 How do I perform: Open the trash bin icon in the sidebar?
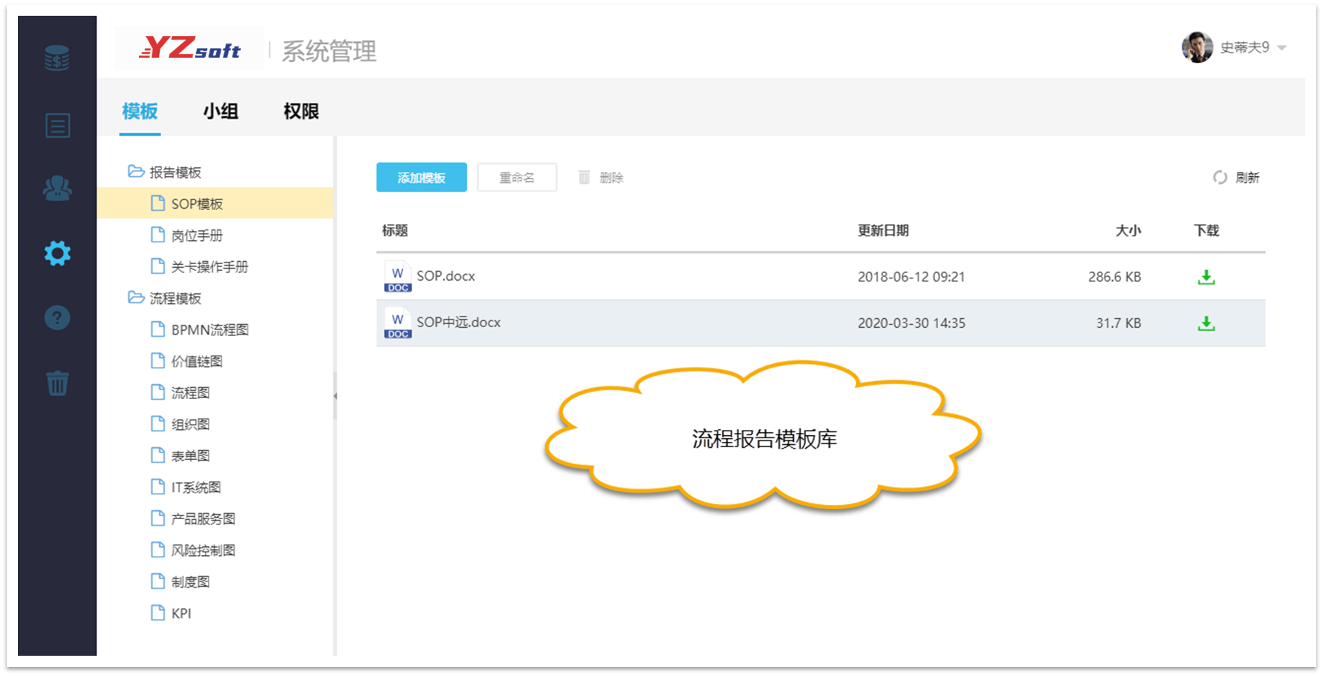pos(57,383)
